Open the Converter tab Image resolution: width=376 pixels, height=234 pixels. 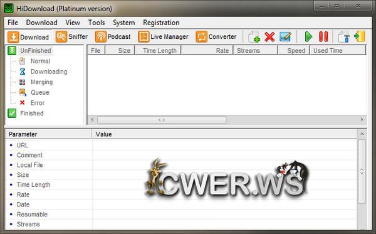pos(216,37)
